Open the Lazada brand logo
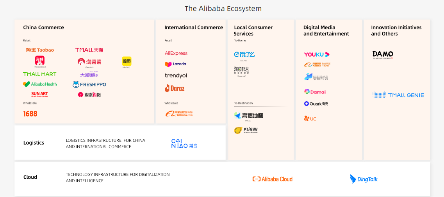The image size is (444, 197). pos(175,64)
